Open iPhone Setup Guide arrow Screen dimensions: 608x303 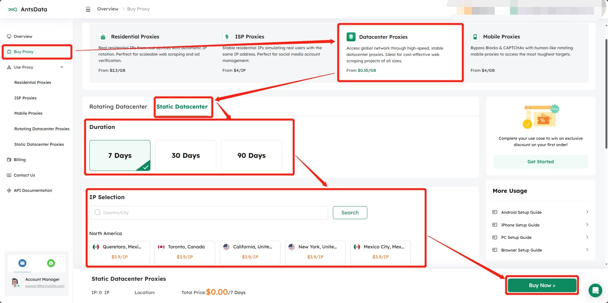tap(587, 225)
